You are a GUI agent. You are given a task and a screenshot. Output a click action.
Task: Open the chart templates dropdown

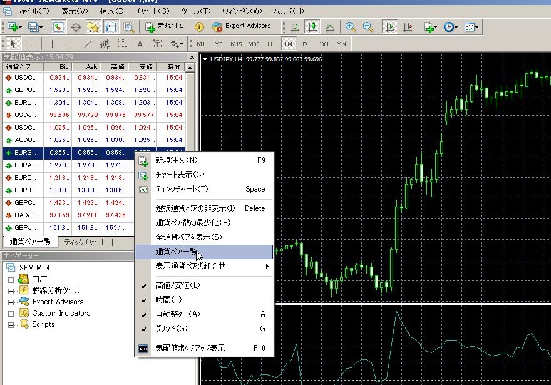(x=471, y=27)
